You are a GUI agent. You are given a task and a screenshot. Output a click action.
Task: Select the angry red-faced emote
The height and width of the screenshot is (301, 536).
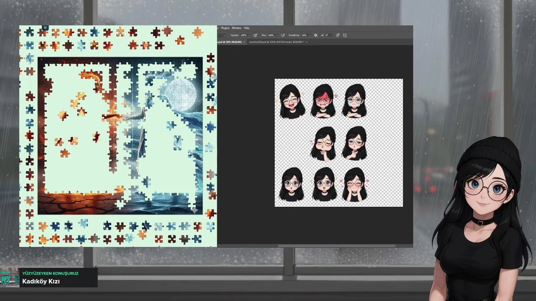tap(323, 101)
